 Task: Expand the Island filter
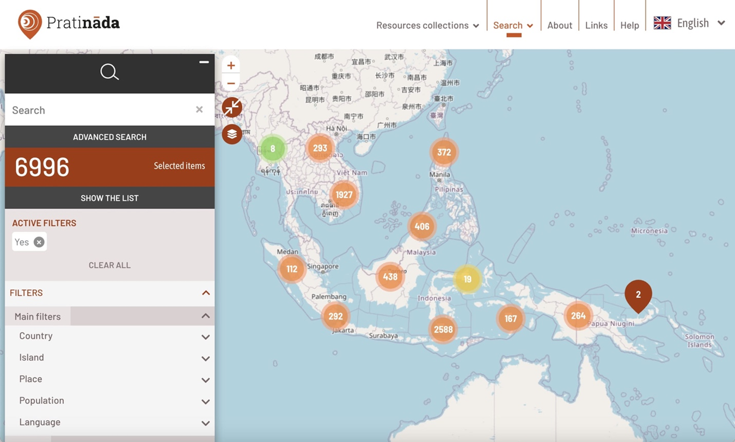pyautogui.click(x=205, y=358)
